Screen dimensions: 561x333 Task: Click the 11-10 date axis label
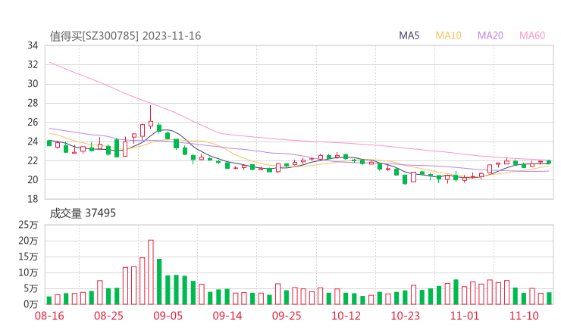pyautogui.click(x=524, y=316)
